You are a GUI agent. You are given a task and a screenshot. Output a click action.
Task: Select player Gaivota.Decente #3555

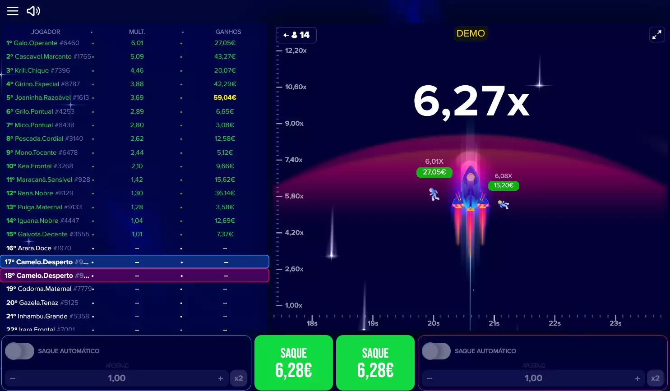48,234
